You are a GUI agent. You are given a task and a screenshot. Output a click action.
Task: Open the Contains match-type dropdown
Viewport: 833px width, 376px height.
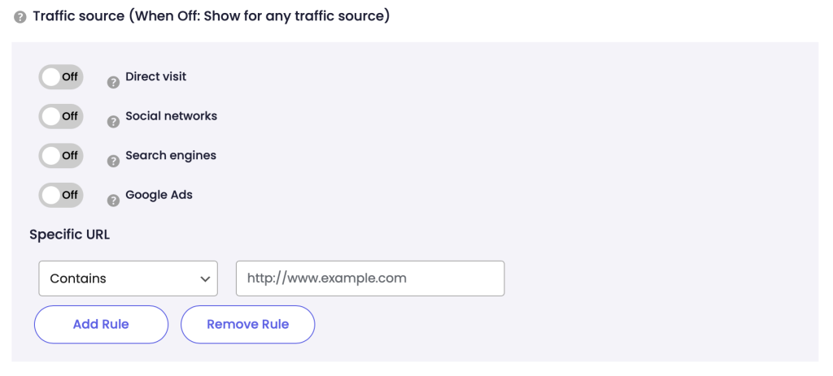coord(128,279)
